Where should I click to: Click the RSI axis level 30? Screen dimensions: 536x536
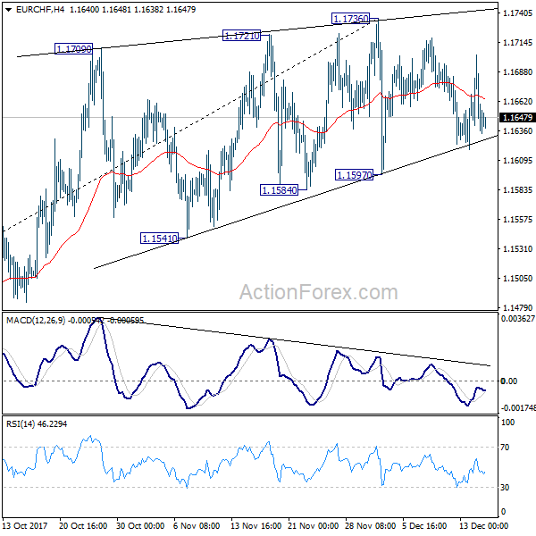tap(506, 487)
